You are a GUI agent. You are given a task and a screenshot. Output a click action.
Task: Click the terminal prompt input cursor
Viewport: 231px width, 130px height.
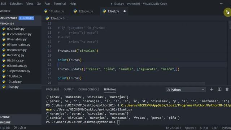click(118, 122)
